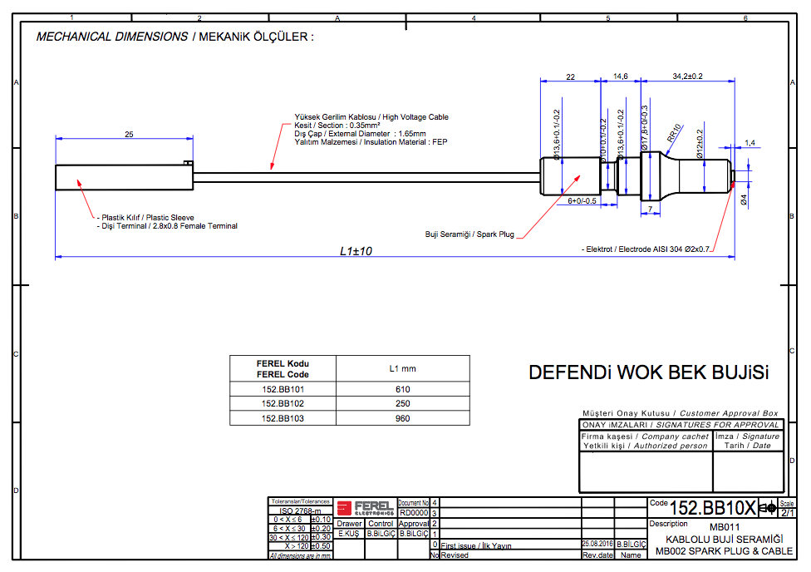The image size is (811, 572).
Task: Click the 960 length value cell
Action: click(403, 418)
